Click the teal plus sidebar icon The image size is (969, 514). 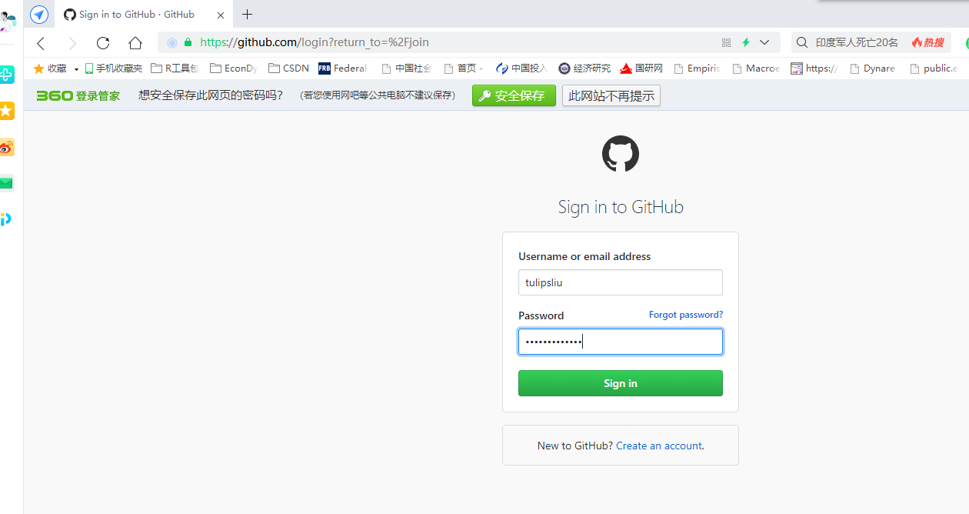(x=6, y=74)
